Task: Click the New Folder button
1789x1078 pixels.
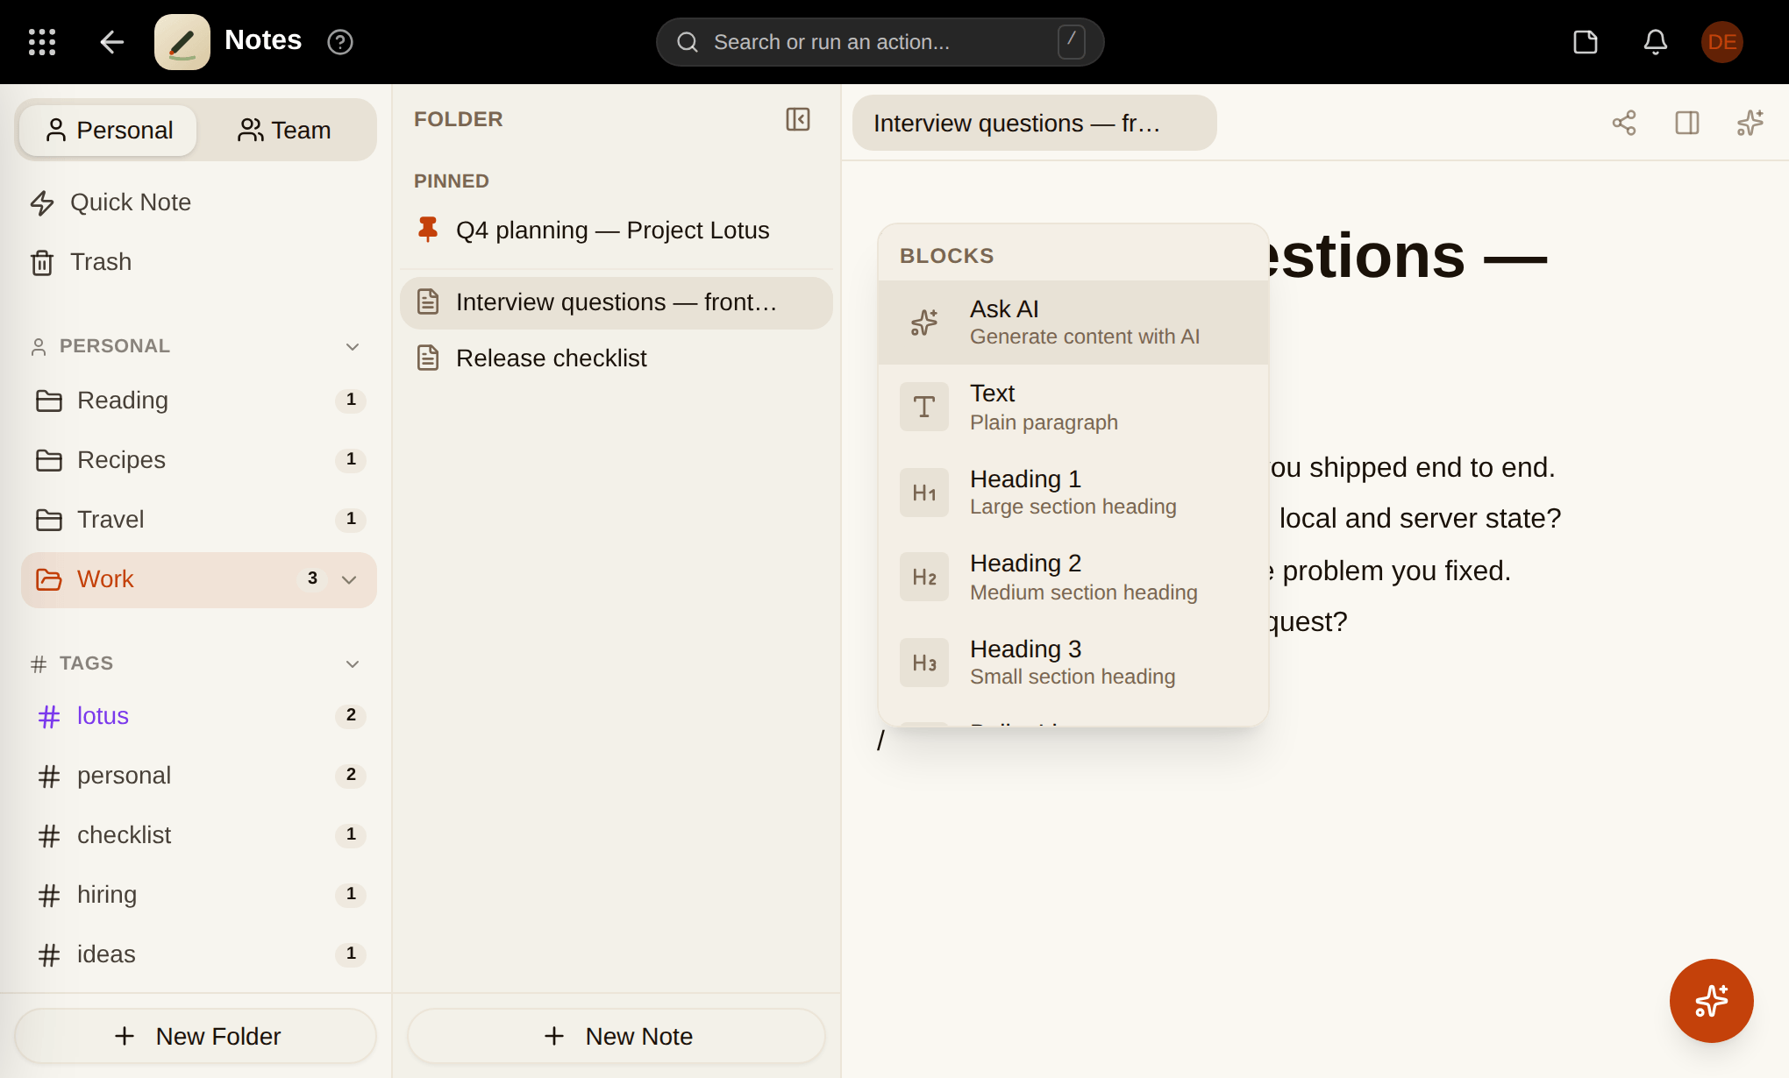Action: (196, 1036)
